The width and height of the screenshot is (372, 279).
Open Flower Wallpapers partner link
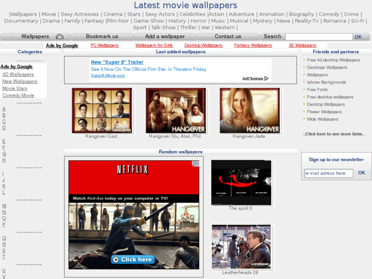(x=324, y=112)
